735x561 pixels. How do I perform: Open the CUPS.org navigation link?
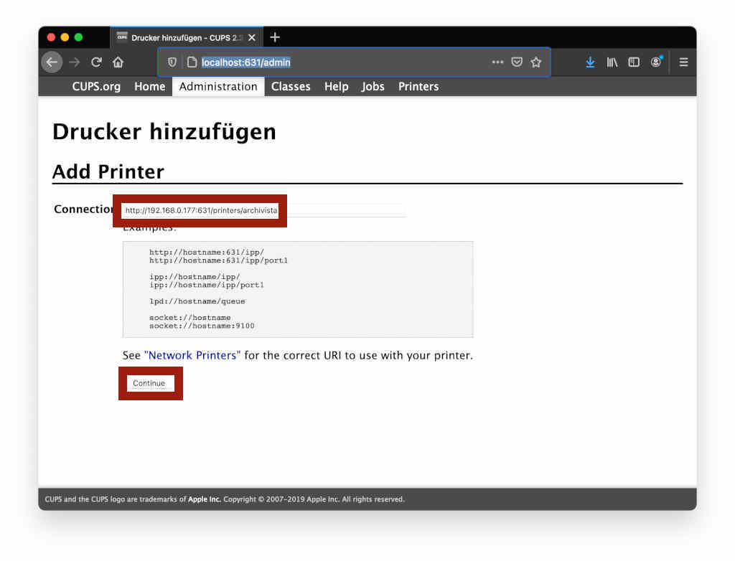pyautogui.click(x=96, y=86)
